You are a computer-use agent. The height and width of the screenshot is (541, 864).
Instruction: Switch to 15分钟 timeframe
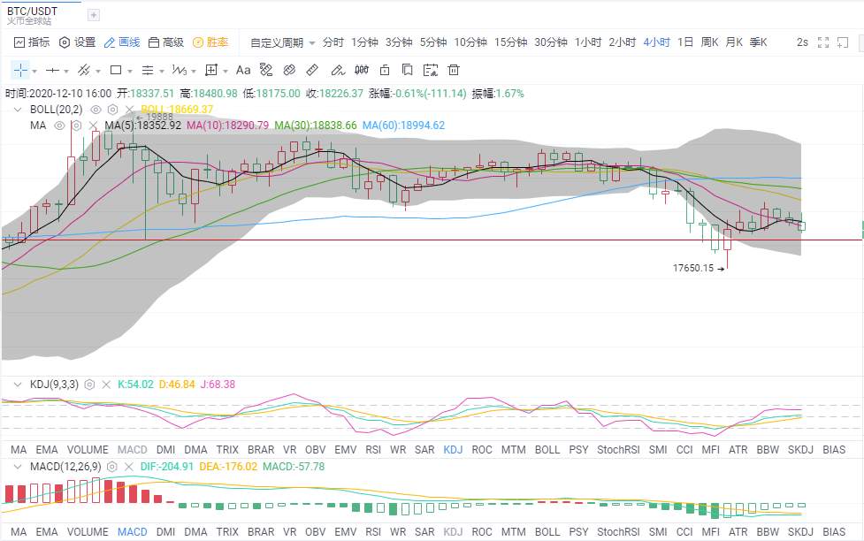pyautogui.click(x=510, y=42)
